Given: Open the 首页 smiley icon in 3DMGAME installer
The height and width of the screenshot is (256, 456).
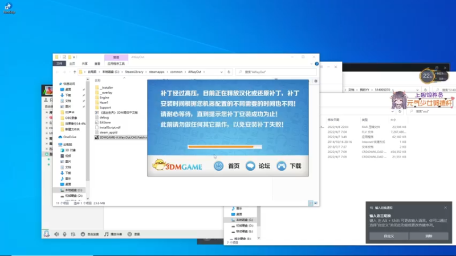Looking at the screenshot, I should 219,166.
